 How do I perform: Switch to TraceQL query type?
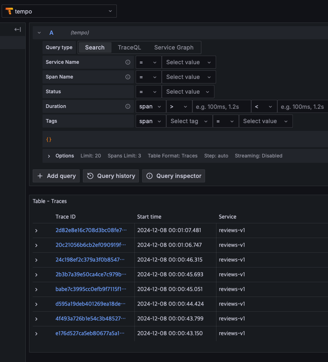coord(129,47)
